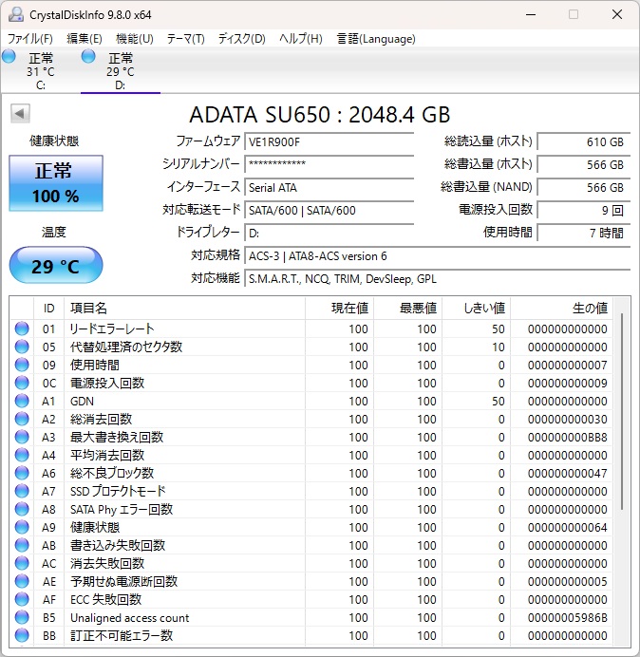The height and width of the screenshot is (657, 640).
Task: Click raw value 000000000047 in row A6
Action: [568, 473]
